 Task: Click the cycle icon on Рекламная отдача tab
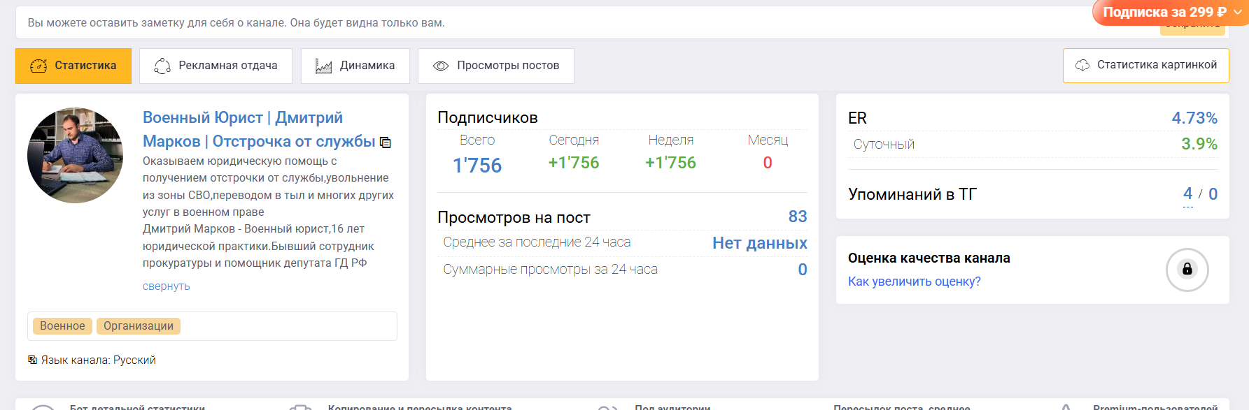[162, 66]
